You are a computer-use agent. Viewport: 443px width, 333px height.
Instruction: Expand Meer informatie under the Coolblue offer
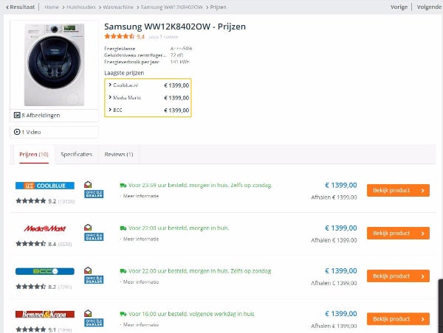140,196
